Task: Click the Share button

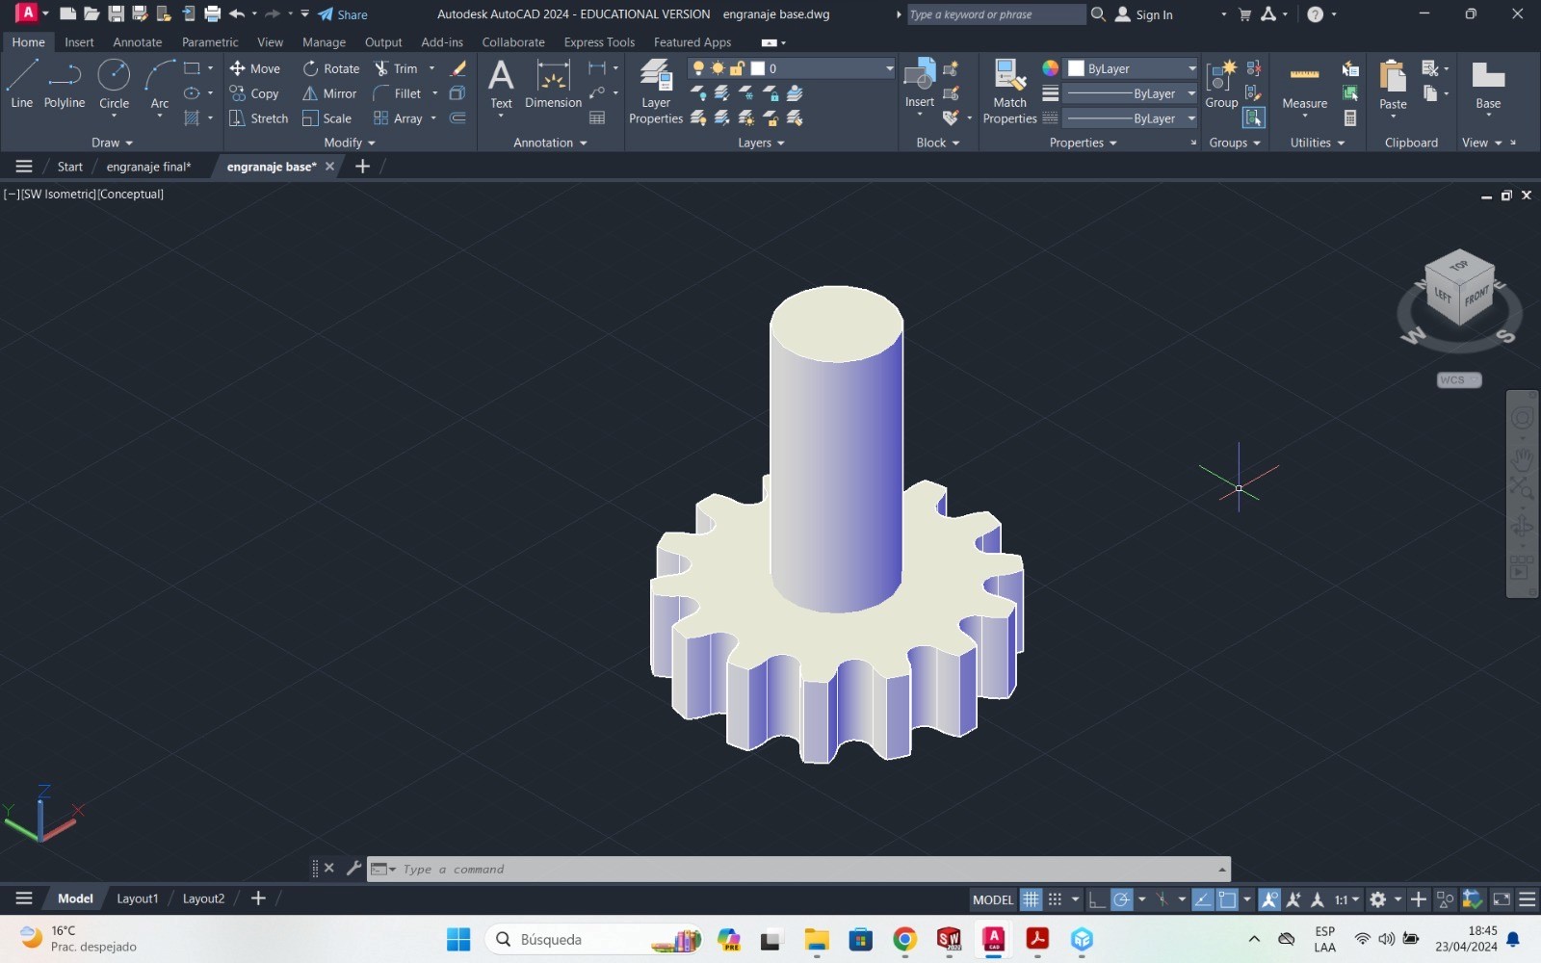Action: coord(343,14)
